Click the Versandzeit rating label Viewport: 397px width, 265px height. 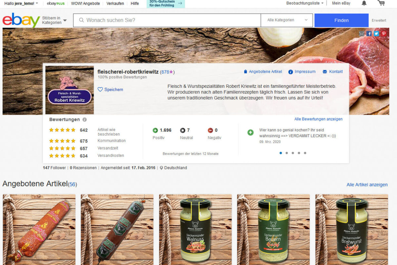click(108, 148)
